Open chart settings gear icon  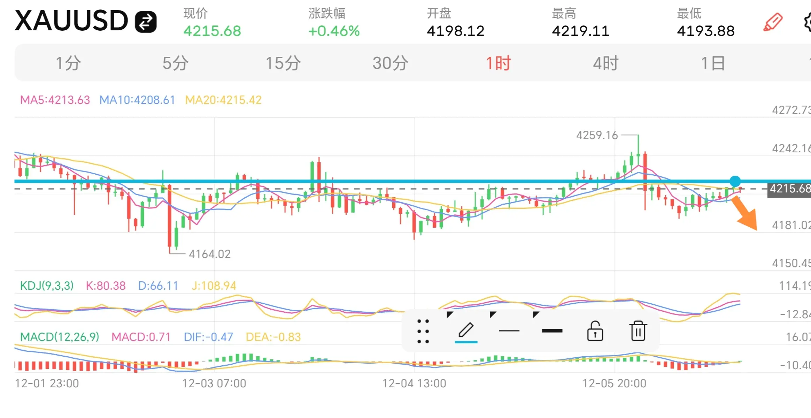click(808, 22)
